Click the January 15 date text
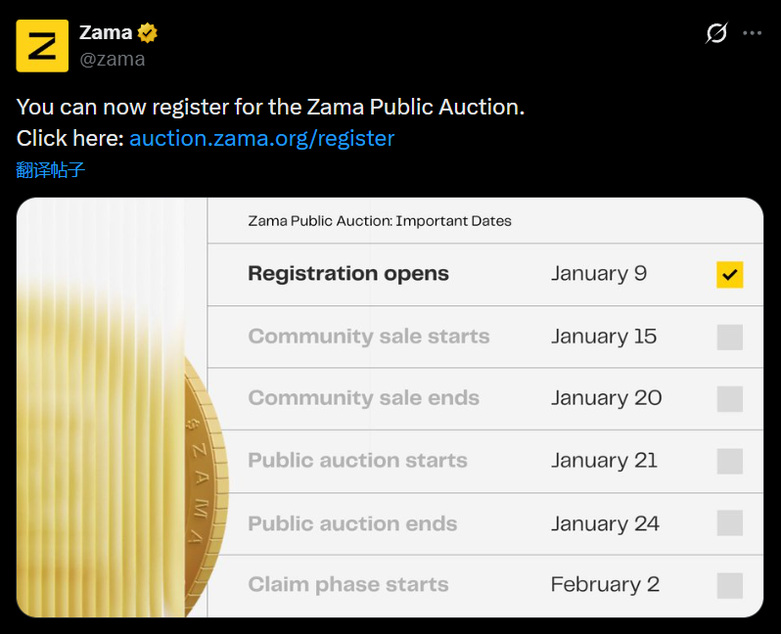Image resolution: width=781 pixels, height=634 pixels. (603, 337)
